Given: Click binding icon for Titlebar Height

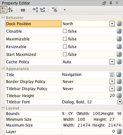Looking at the screenshot, I should [119, 96].
